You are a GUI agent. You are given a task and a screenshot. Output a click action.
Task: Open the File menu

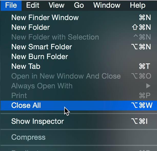[x=11, y=5]
